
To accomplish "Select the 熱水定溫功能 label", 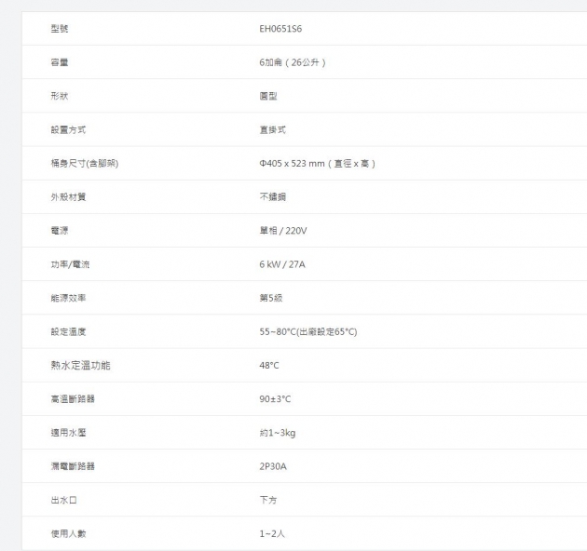I will (80, 365).
